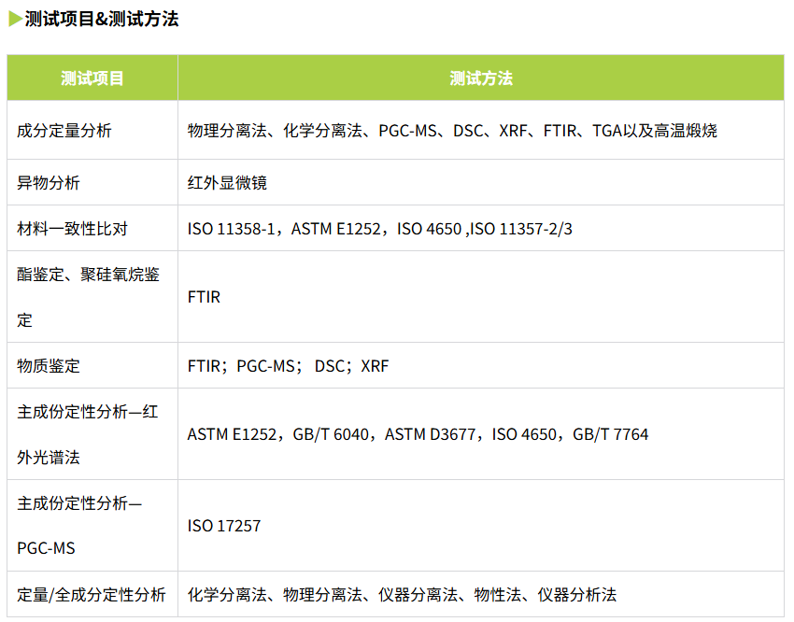Select the 主成份定性分析—PGC-MS cell
Image resolution: width=794 pixels, height=622 pixels.
tap(80, 526)
